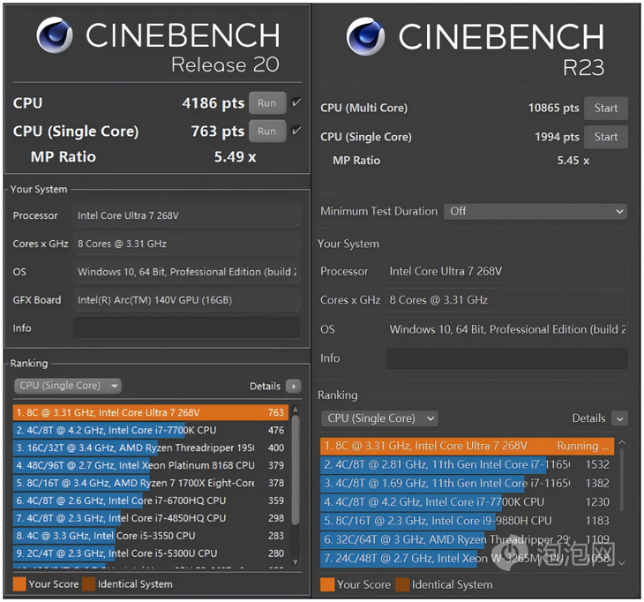644x602 pixels.
Task: Run the R20 CPU benchmark
Action: (x=266, y=103)
